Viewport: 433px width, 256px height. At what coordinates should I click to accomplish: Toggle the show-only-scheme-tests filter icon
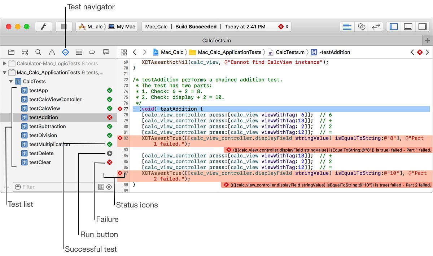pyautogui.click(x=101, y=187)
